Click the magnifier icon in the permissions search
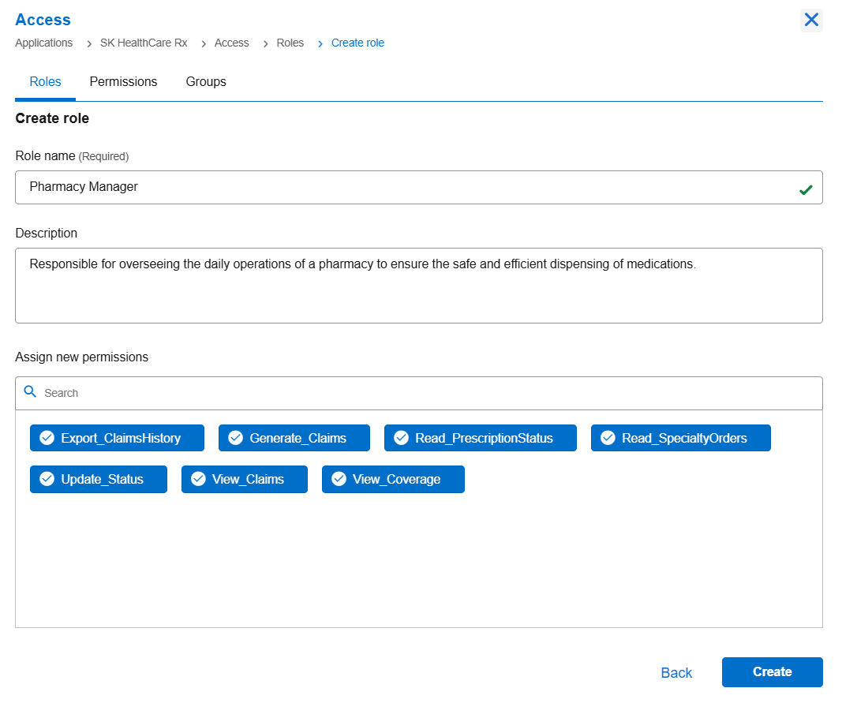This screenshot has width=842, height=703. coord(30,391)
